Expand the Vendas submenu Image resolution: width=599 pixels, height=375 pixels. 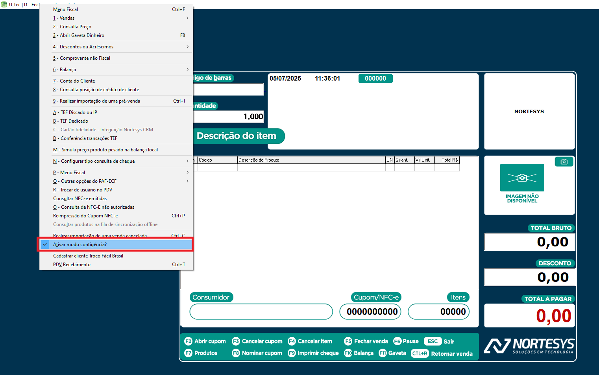187,18
